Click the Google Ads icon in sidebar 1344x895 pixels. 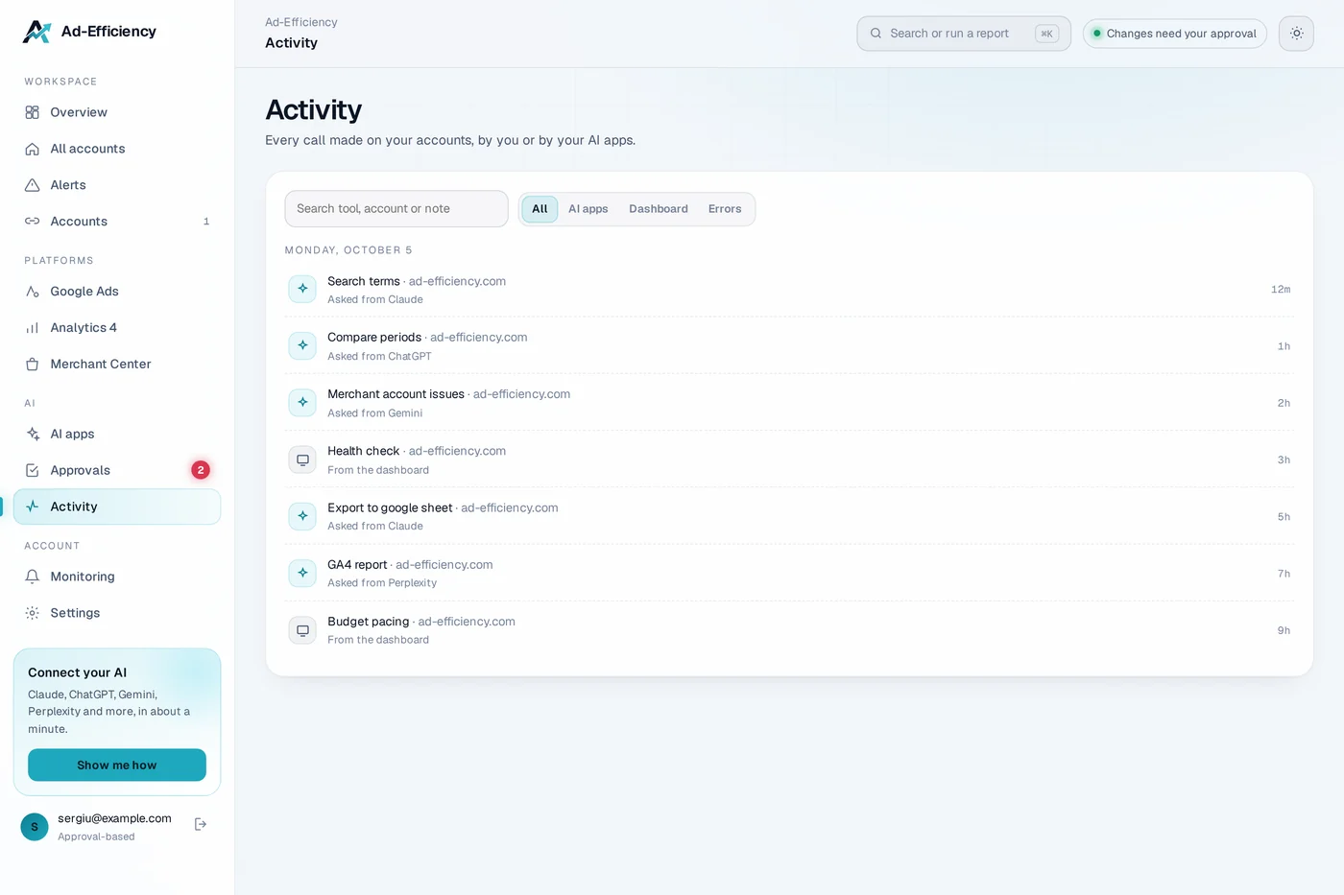(33, 292)
